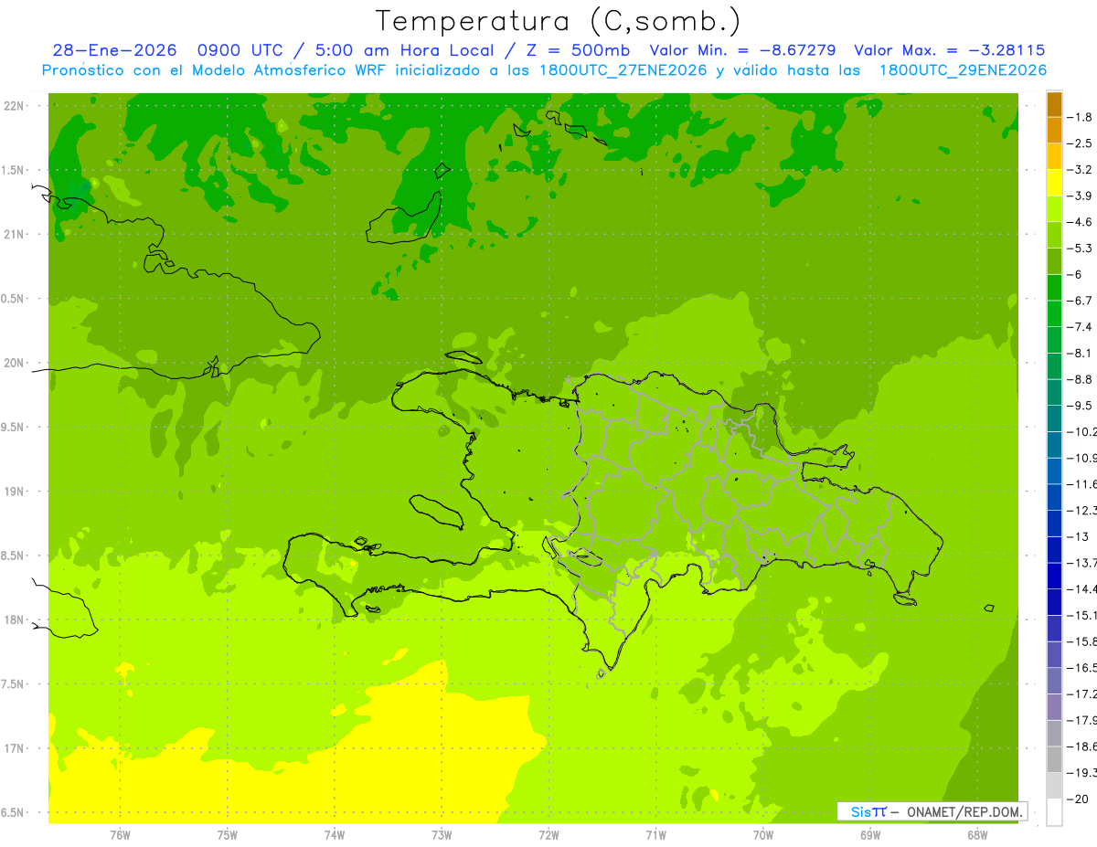Pick the purple swatch between -17.2 and -17.9
This screenshot has width=1097, height=847.
(1054, 707)
